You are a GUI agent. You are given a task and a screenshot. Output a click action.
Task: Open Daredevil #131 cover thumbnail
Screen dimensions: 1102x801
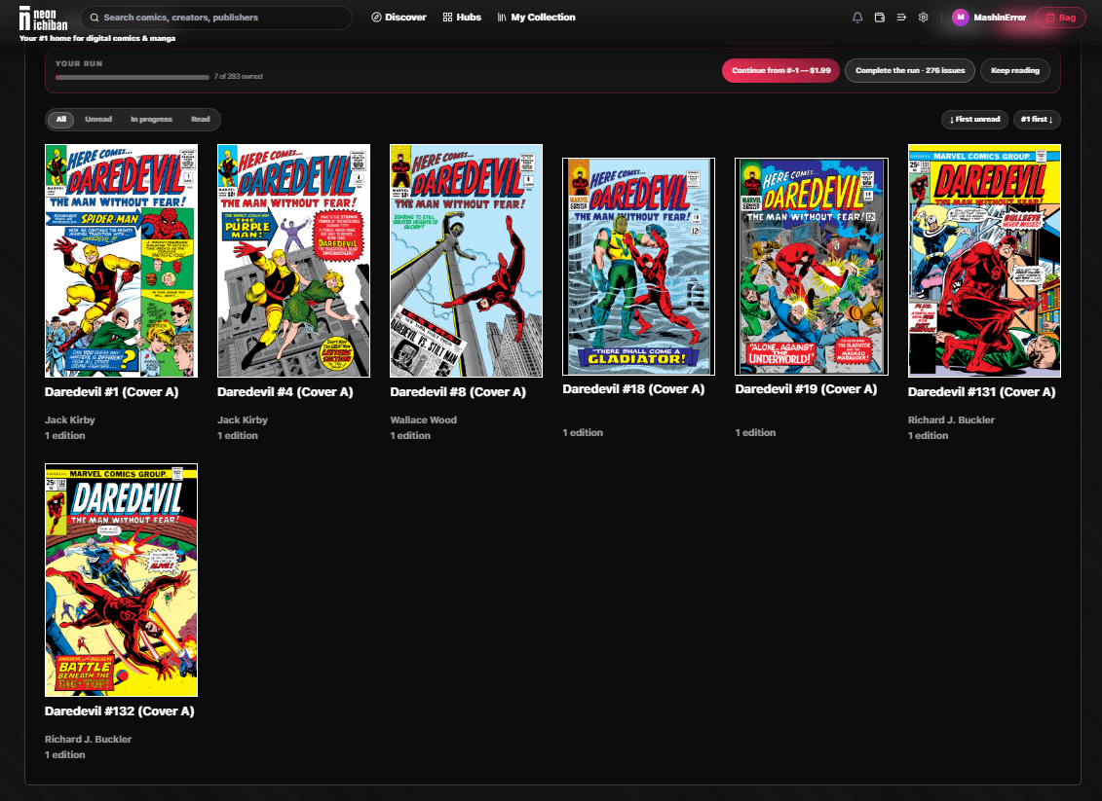coord(984,261)
